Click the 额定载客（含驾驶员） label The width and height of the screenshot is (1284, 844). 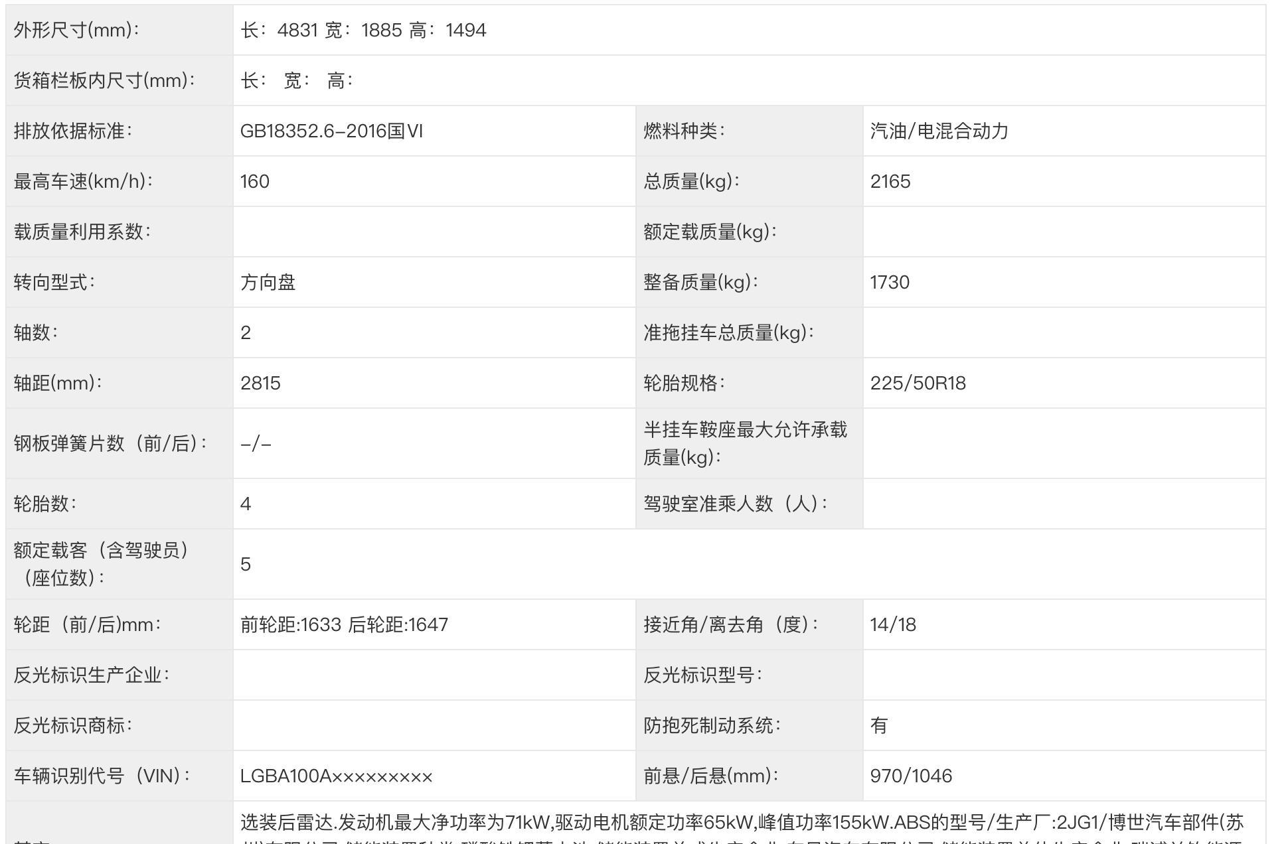(101, 565)
